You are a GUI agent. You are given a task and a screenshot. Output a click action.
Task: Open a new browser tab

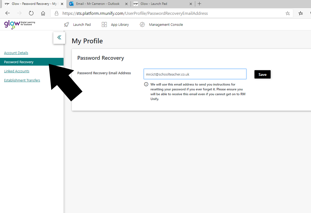199,4
